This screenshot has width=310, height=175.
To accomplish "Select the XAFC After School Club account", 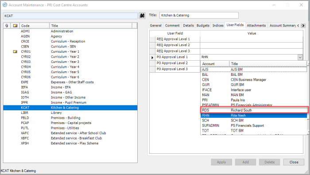I will (x=70, y=133).
